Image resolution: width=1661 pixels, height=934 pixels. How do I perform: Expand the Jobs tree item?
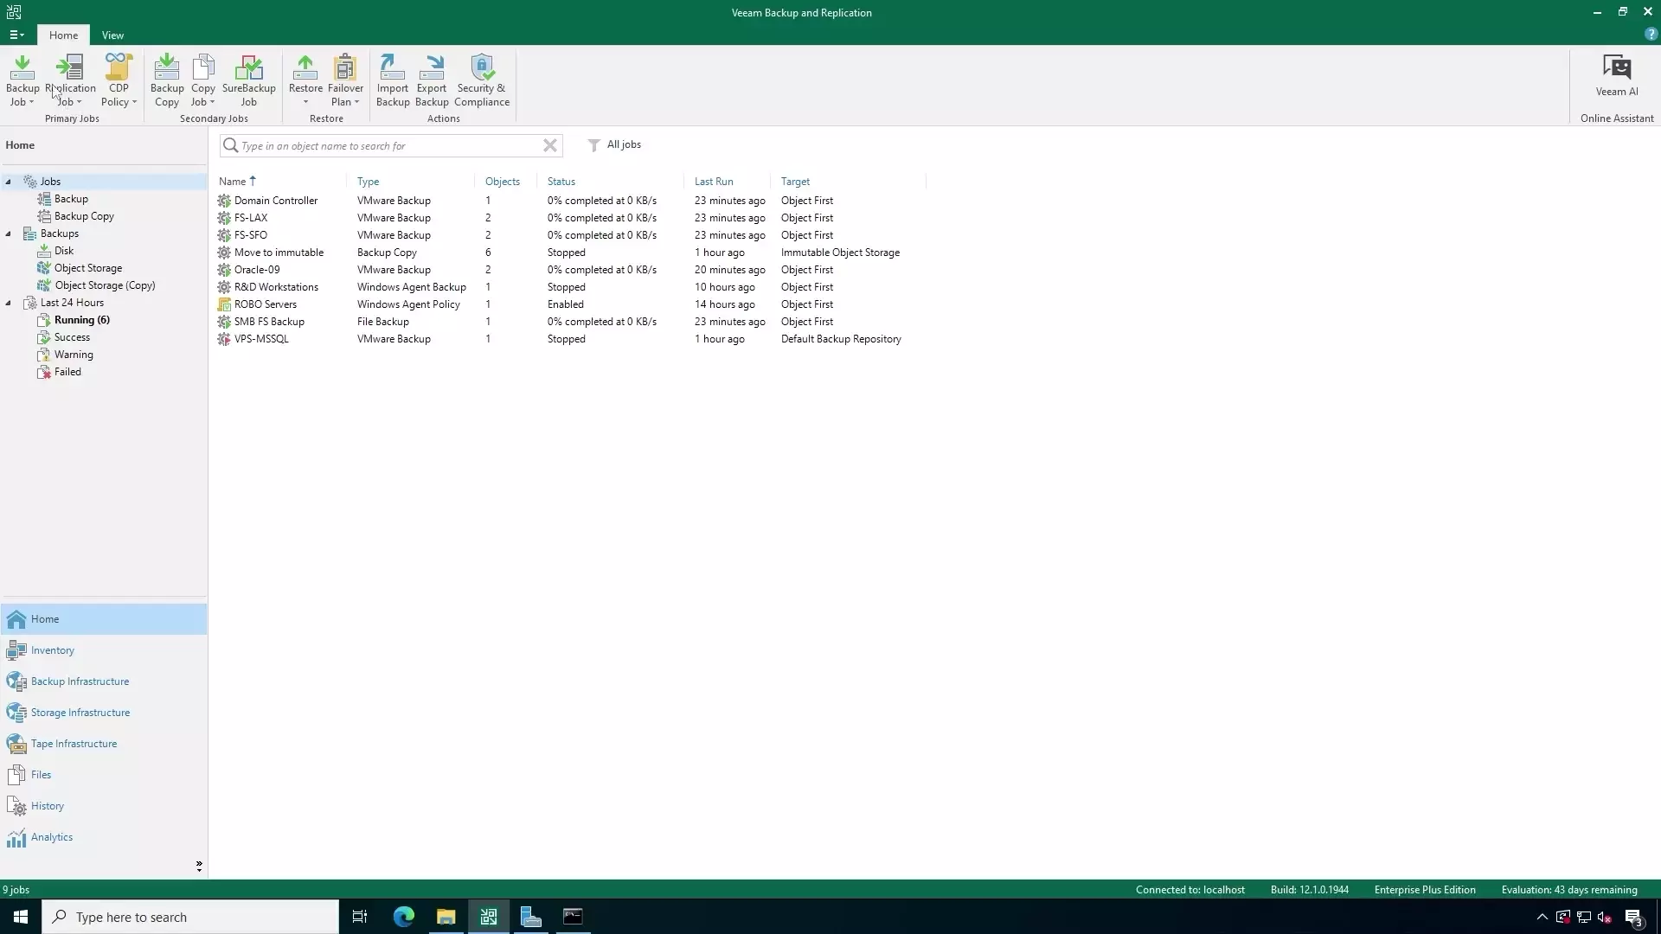(x=8, y=182)
